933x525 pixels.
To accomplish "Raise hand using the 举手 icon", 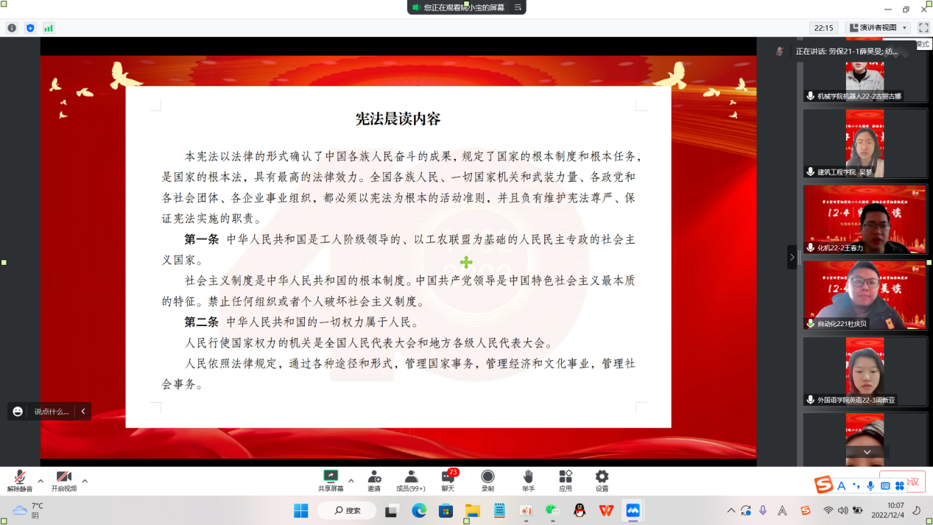I will point(528,479).
